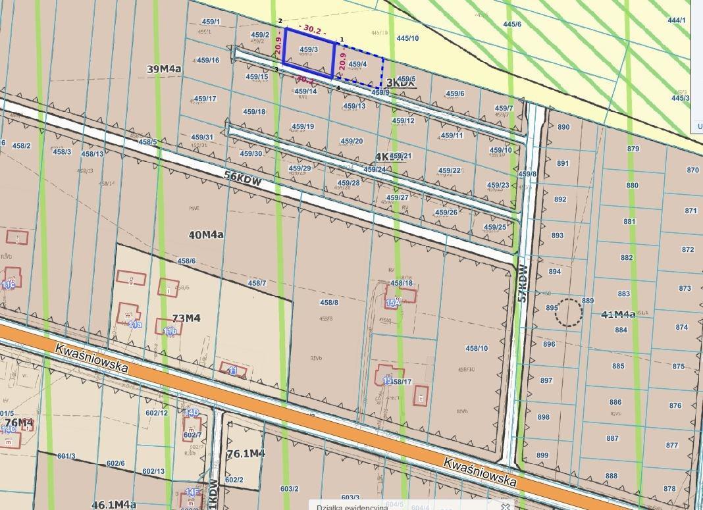The image size is (703, 510).
Task: Click parcel number 458/5
Action: (x=147, y=142)
